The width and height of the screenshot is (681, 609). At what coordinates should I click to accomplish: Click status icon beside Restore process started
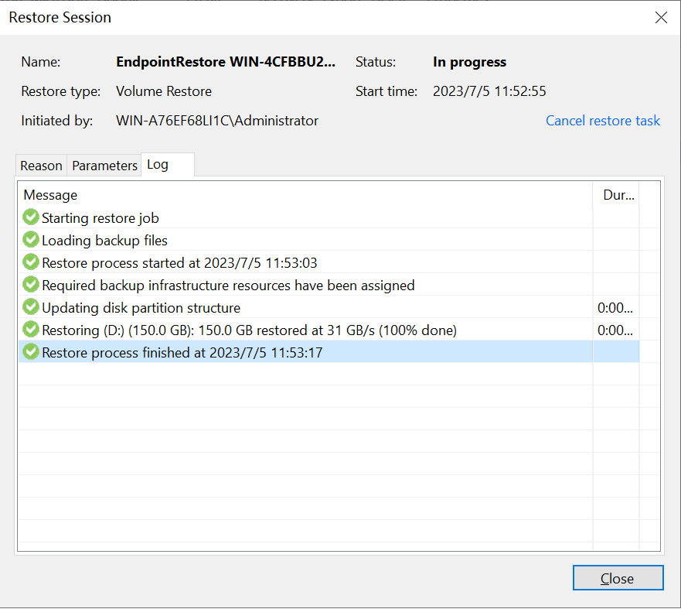[31, 262]
